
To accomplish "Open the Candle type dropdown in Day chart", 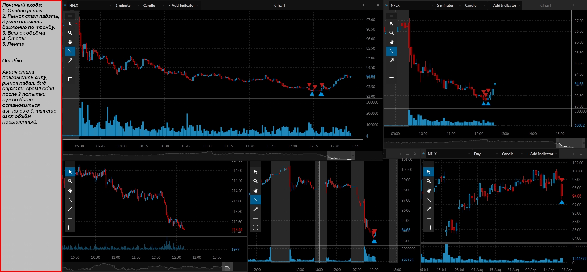I will pos(512,154).
